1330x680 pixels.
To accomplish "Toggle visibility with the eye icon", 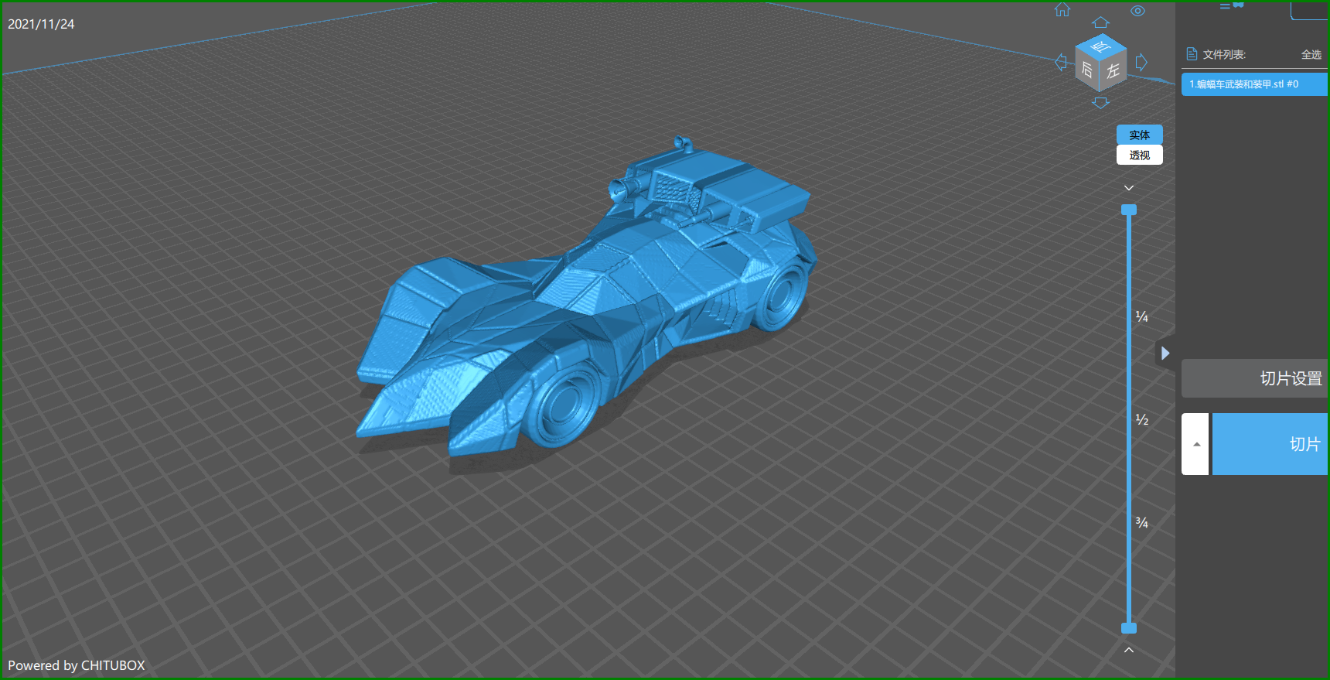I will pos(1137,11).
